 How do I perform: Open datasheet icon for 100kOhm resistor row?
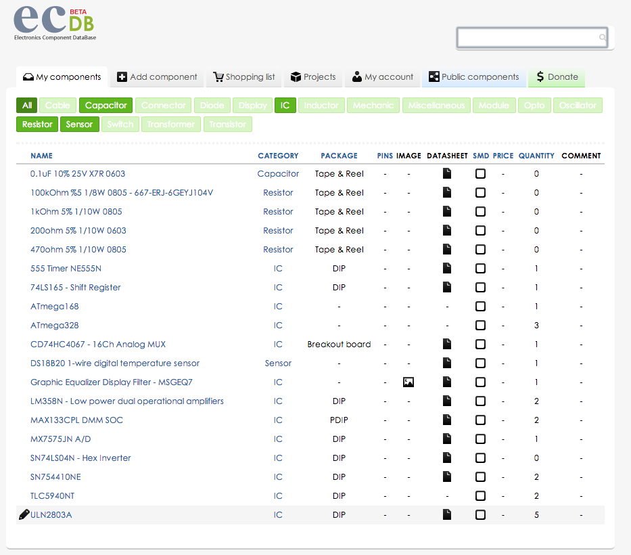coord(446,192)
